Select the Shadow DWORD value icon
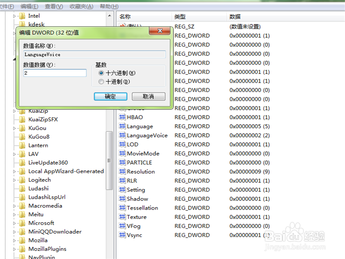The image size is (345, 259). [124, 199]
